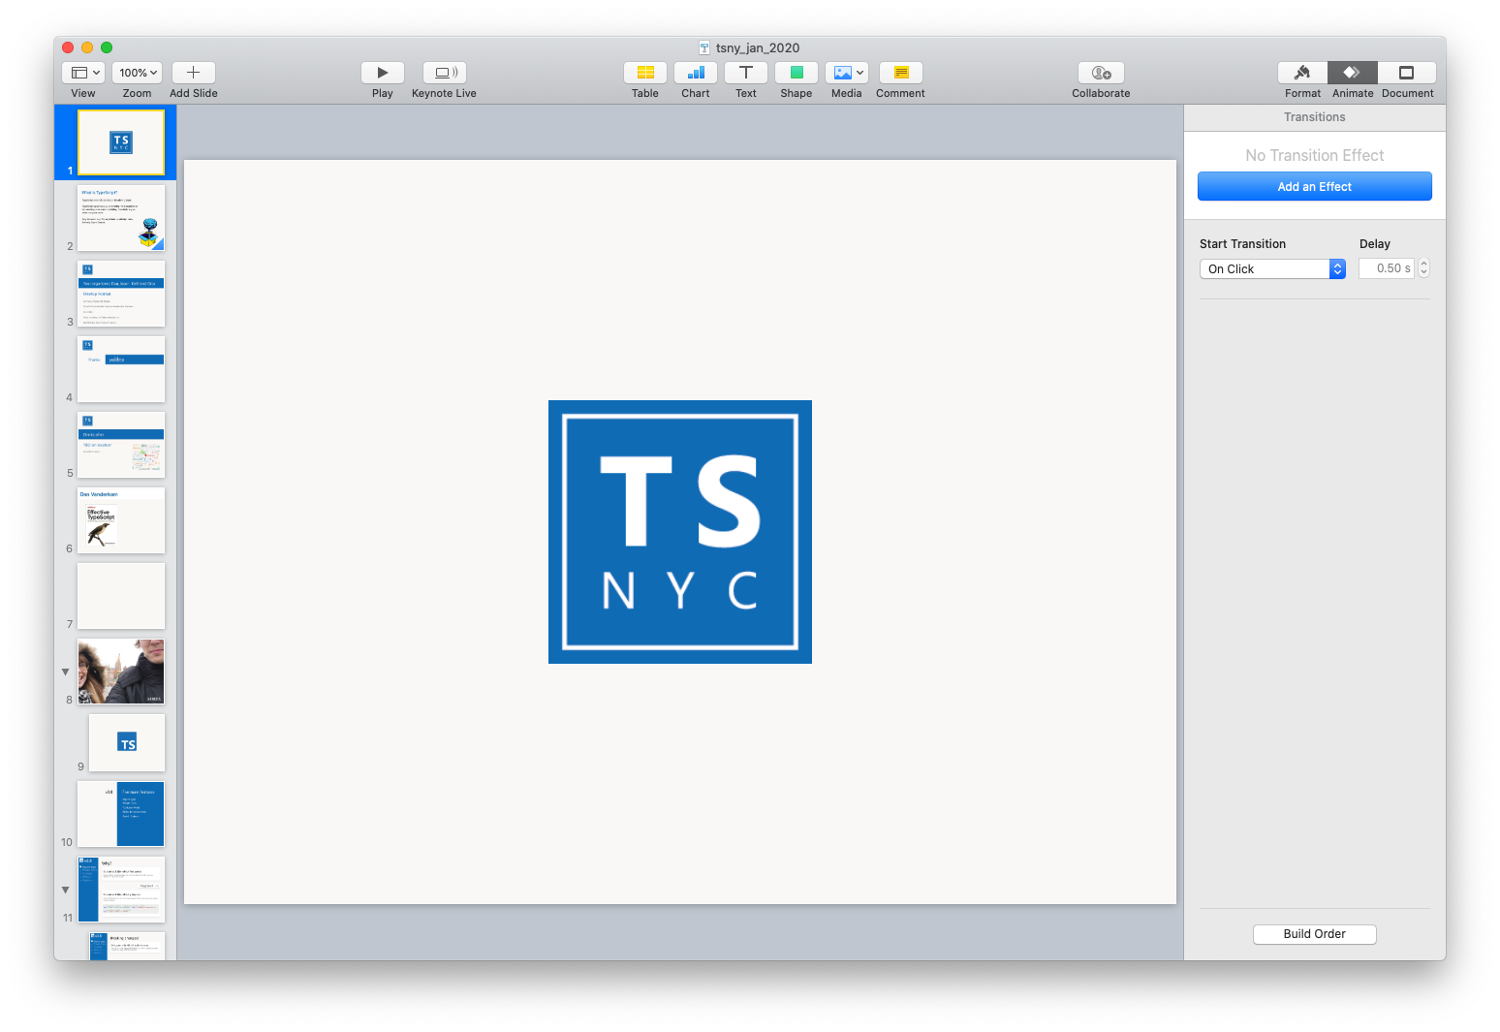Close the Keynote window

tap(68, 47)
